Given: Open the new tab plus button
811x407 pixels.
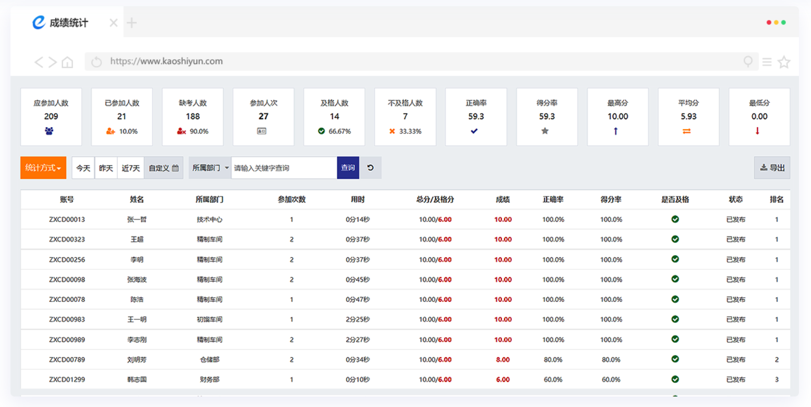Looking at the screenshot, I should click(x=132, y=23).
